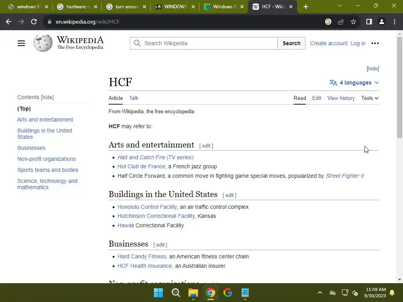
Task: Open Halt and Catch Fire article
Action: pyautogui.click(x=155, y=157)
